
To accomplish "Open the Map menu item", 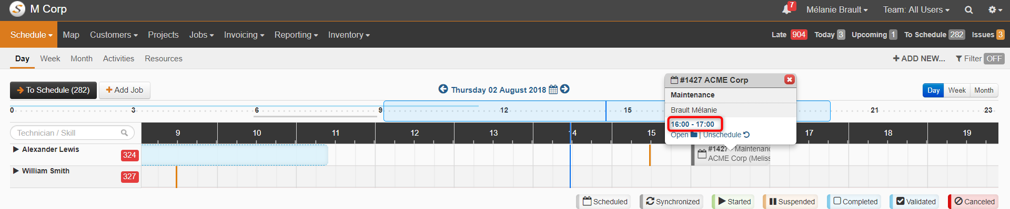I will (x=71, y=35).
